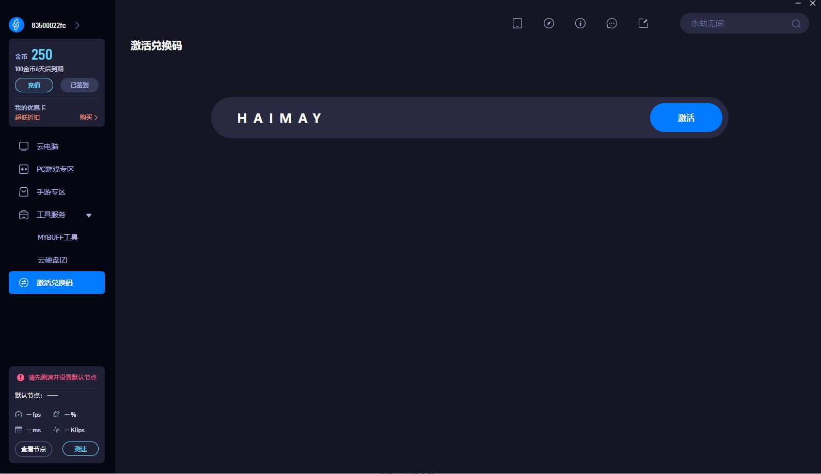Click the edit feedback note icon
Viewport: 821px width, 474px height.
(643, 23)
